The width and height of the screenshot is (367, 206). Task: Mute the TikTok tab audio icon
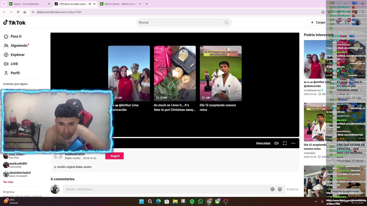tap(90, 4)
